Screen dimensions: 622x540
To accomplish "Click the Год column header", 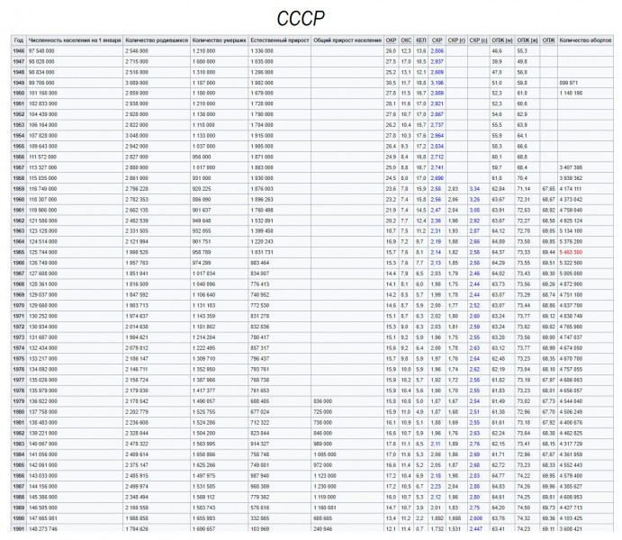I will coord(19,40).
